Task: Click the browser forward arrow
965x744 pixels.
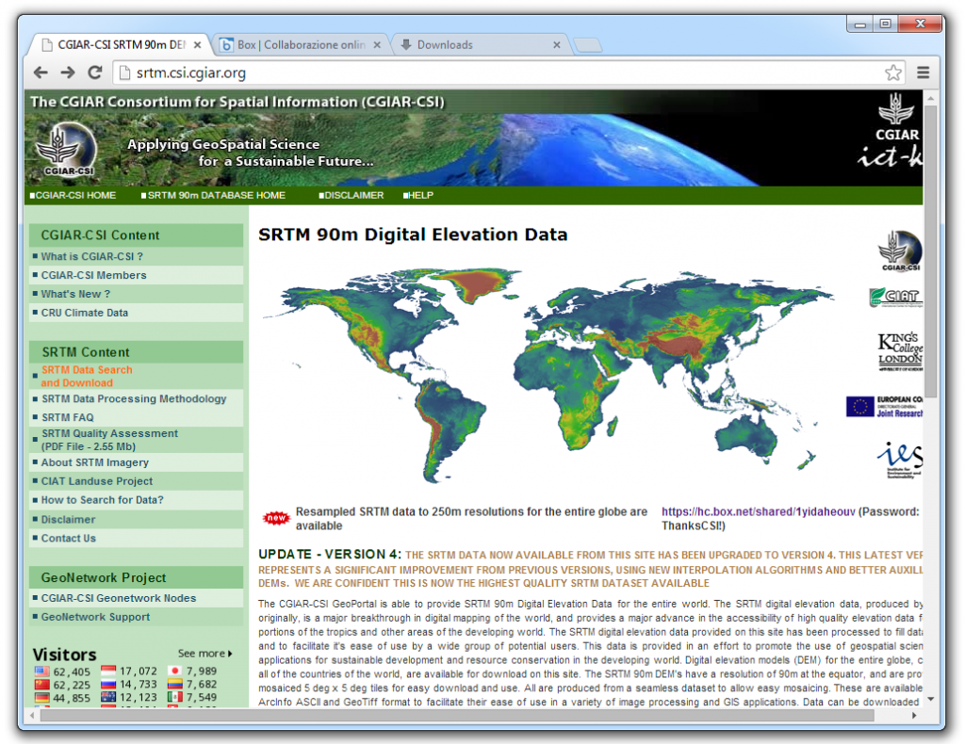Action: click(68, 73)
